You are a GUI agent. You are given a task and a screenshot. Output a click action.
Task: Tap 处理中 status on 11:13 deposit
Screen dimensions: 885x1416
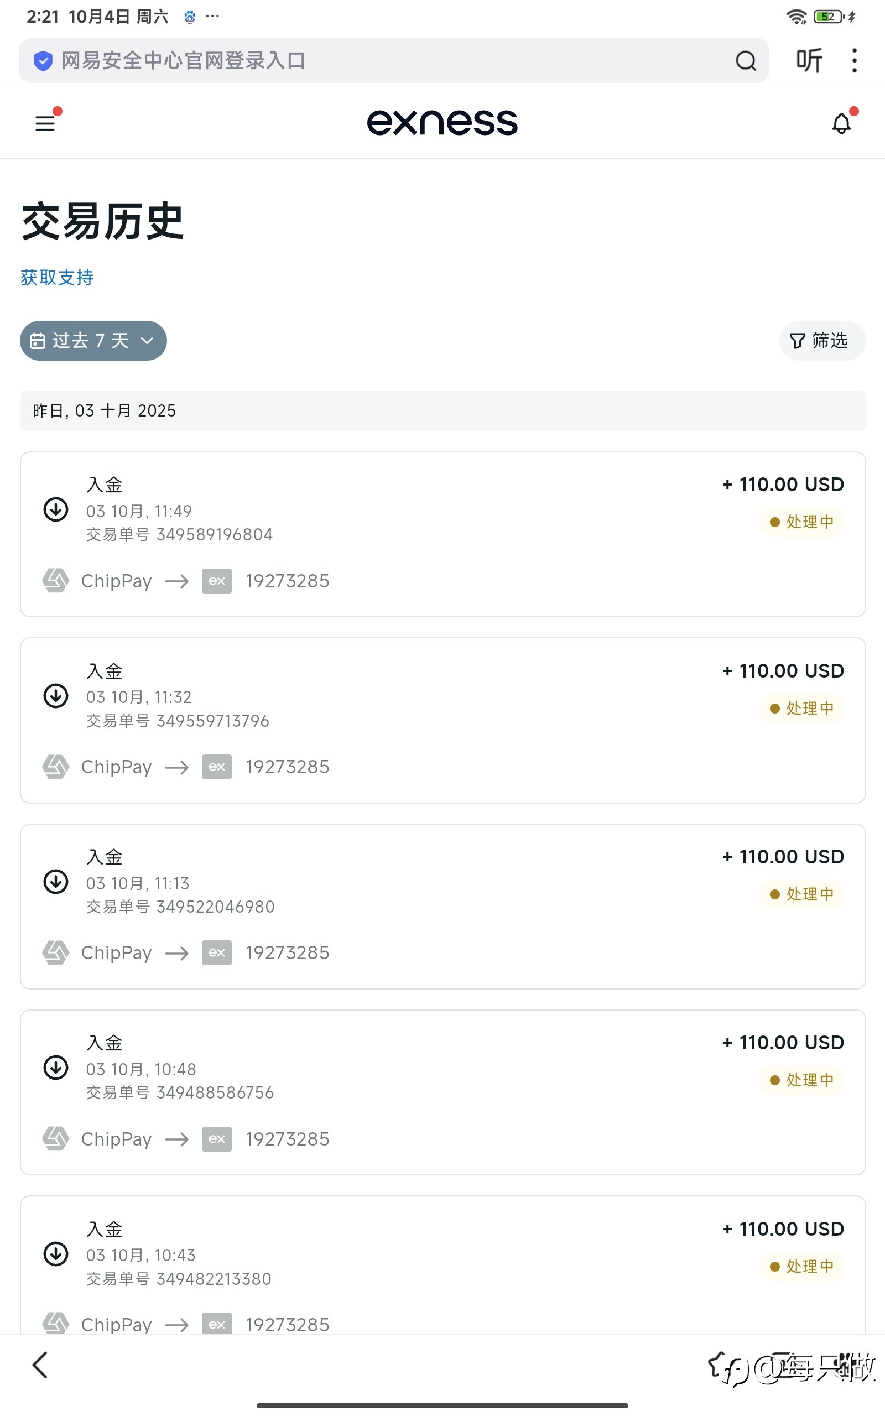point(801,894)
